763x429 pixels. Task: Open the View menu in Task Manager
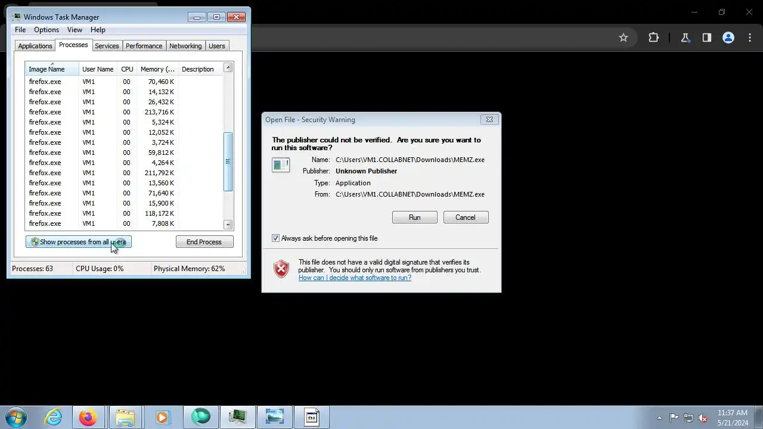pyautogui.click(x=75, y=30)
